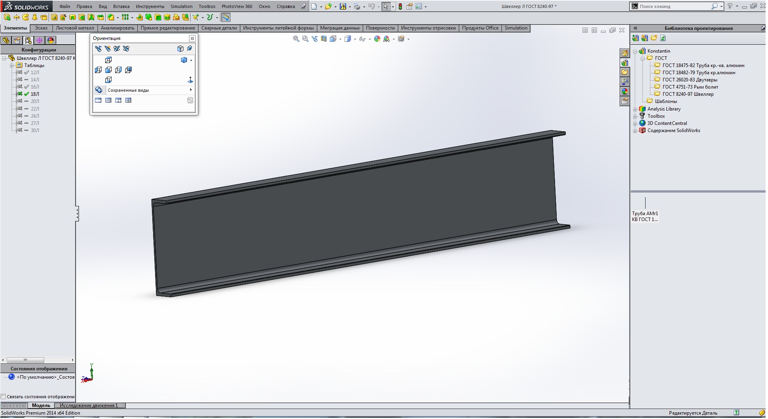768x419 pixels.
Task: Select the По умолчанию display state
Action: click(x=45, y=377)
